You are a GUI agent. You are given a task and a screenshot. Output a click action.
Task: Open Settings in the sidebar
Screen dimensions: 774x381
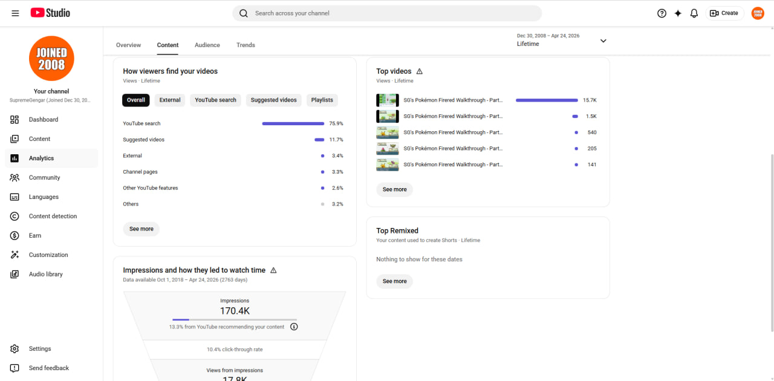coord(51,349)
